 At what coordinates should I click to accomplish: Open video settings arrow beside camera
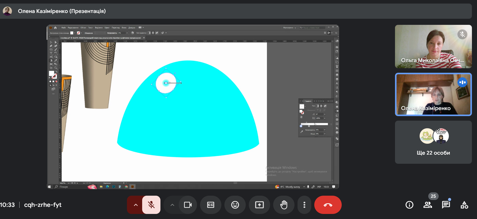[x=172, y=205]
